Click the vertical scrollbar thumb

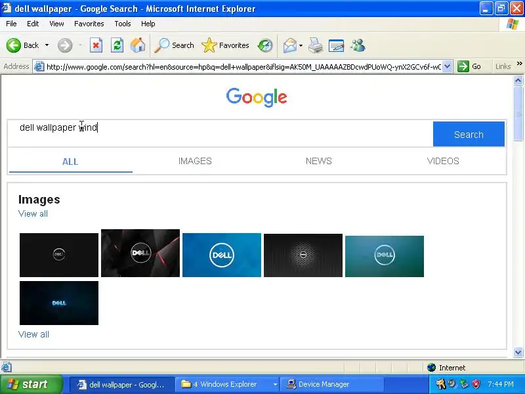click(x=518, y=114)
